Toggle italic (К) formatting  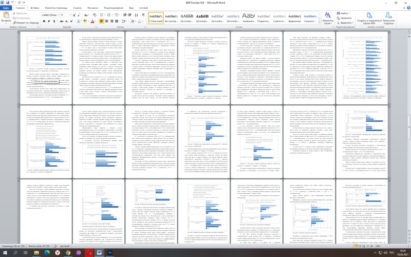coord(49,21)
